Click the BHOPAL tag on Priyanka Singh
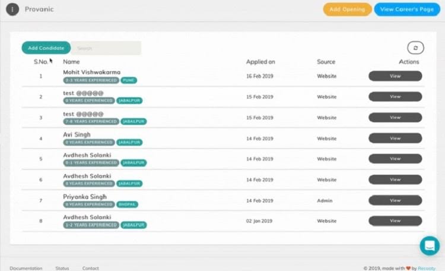 (x=128, y=204)
